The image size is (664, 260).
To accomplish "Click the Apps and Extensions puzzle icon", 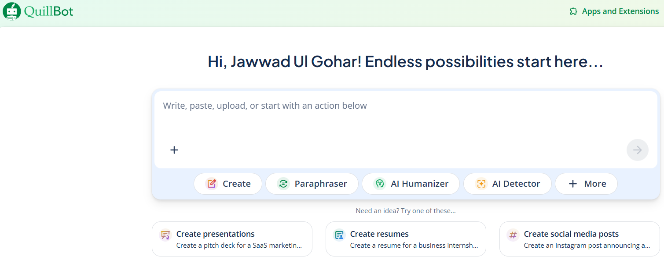I will [x=573, y=11].
